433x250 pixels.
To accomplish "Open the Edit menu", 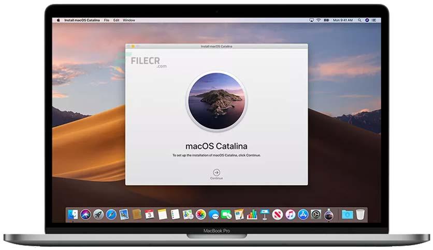I will click(x=116, y=20).
